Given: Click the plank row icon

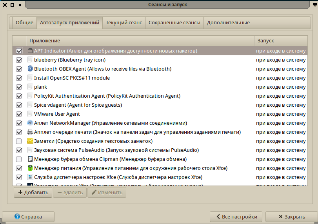Looking at the screenshot, I should point(30,87).
